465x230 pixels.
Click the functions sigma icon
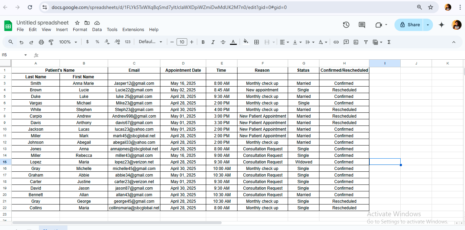[389, 42]
